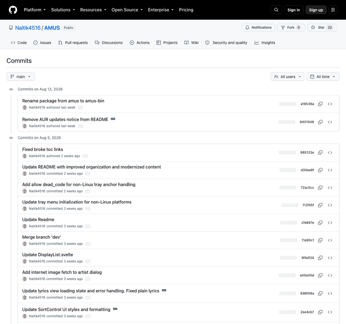Click the Sign up button
This screenshot has width=346, height=324.
[316, 10]
